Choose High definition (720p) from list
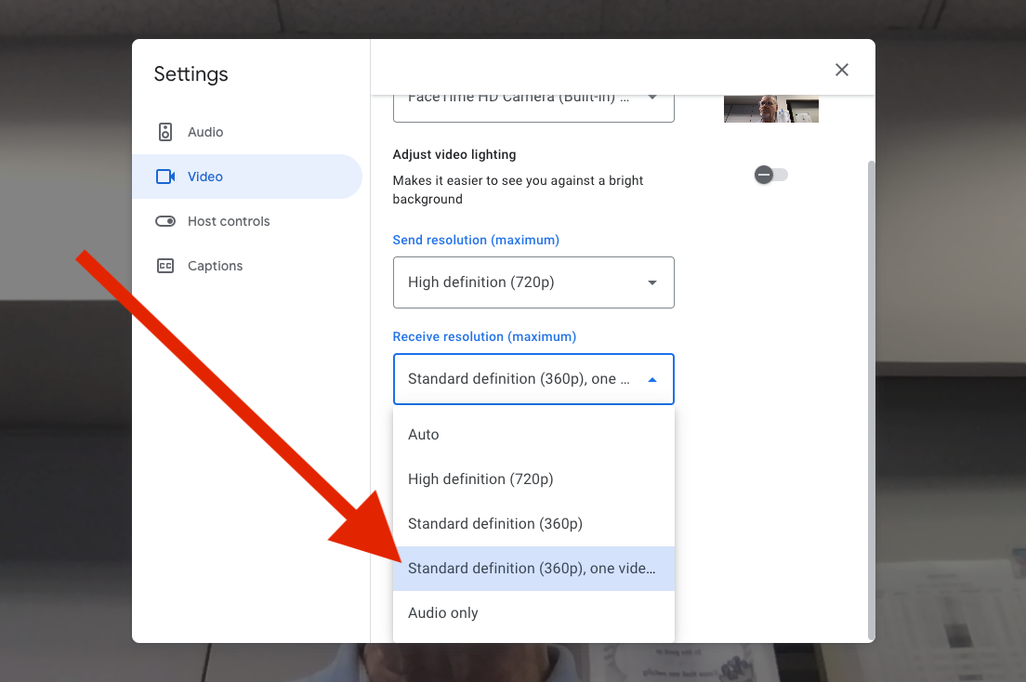The width and height of the screenshot is (1026, 682). 480,479
